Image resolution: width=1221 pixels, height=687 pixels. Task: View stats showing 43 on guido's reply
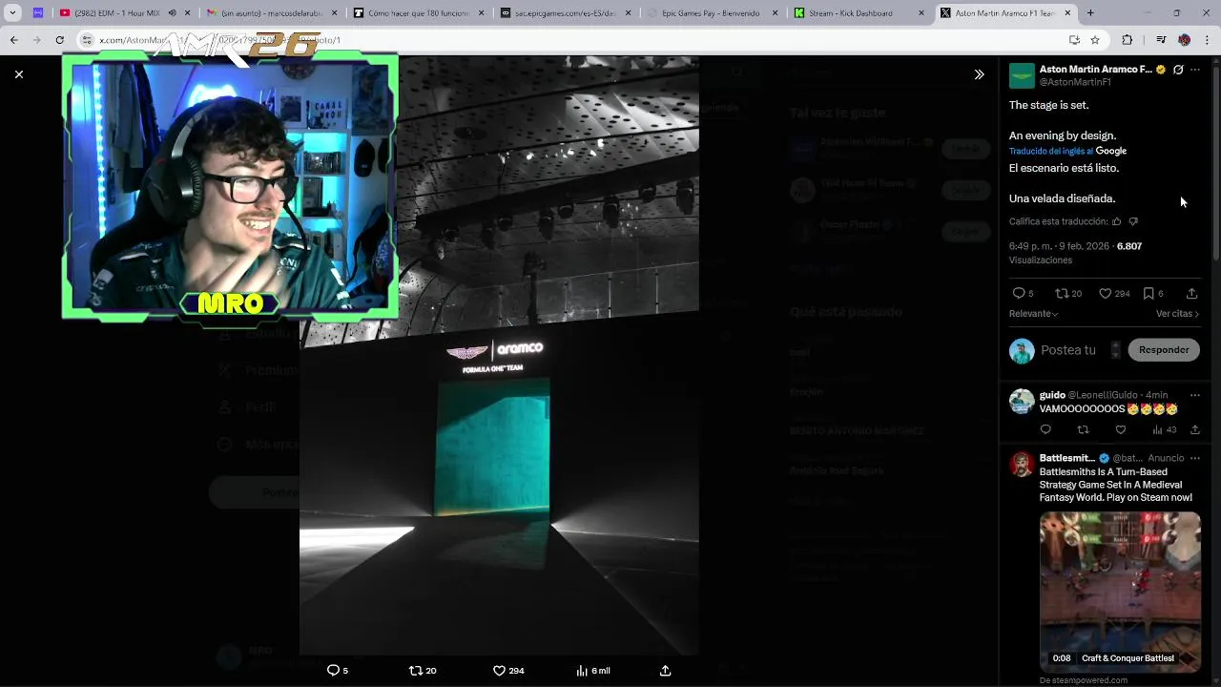pyautogui.click(x=1164, y=430)
